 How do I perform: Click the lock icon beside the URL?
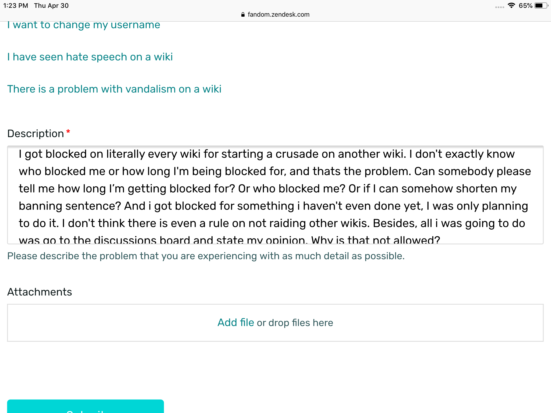243,15
